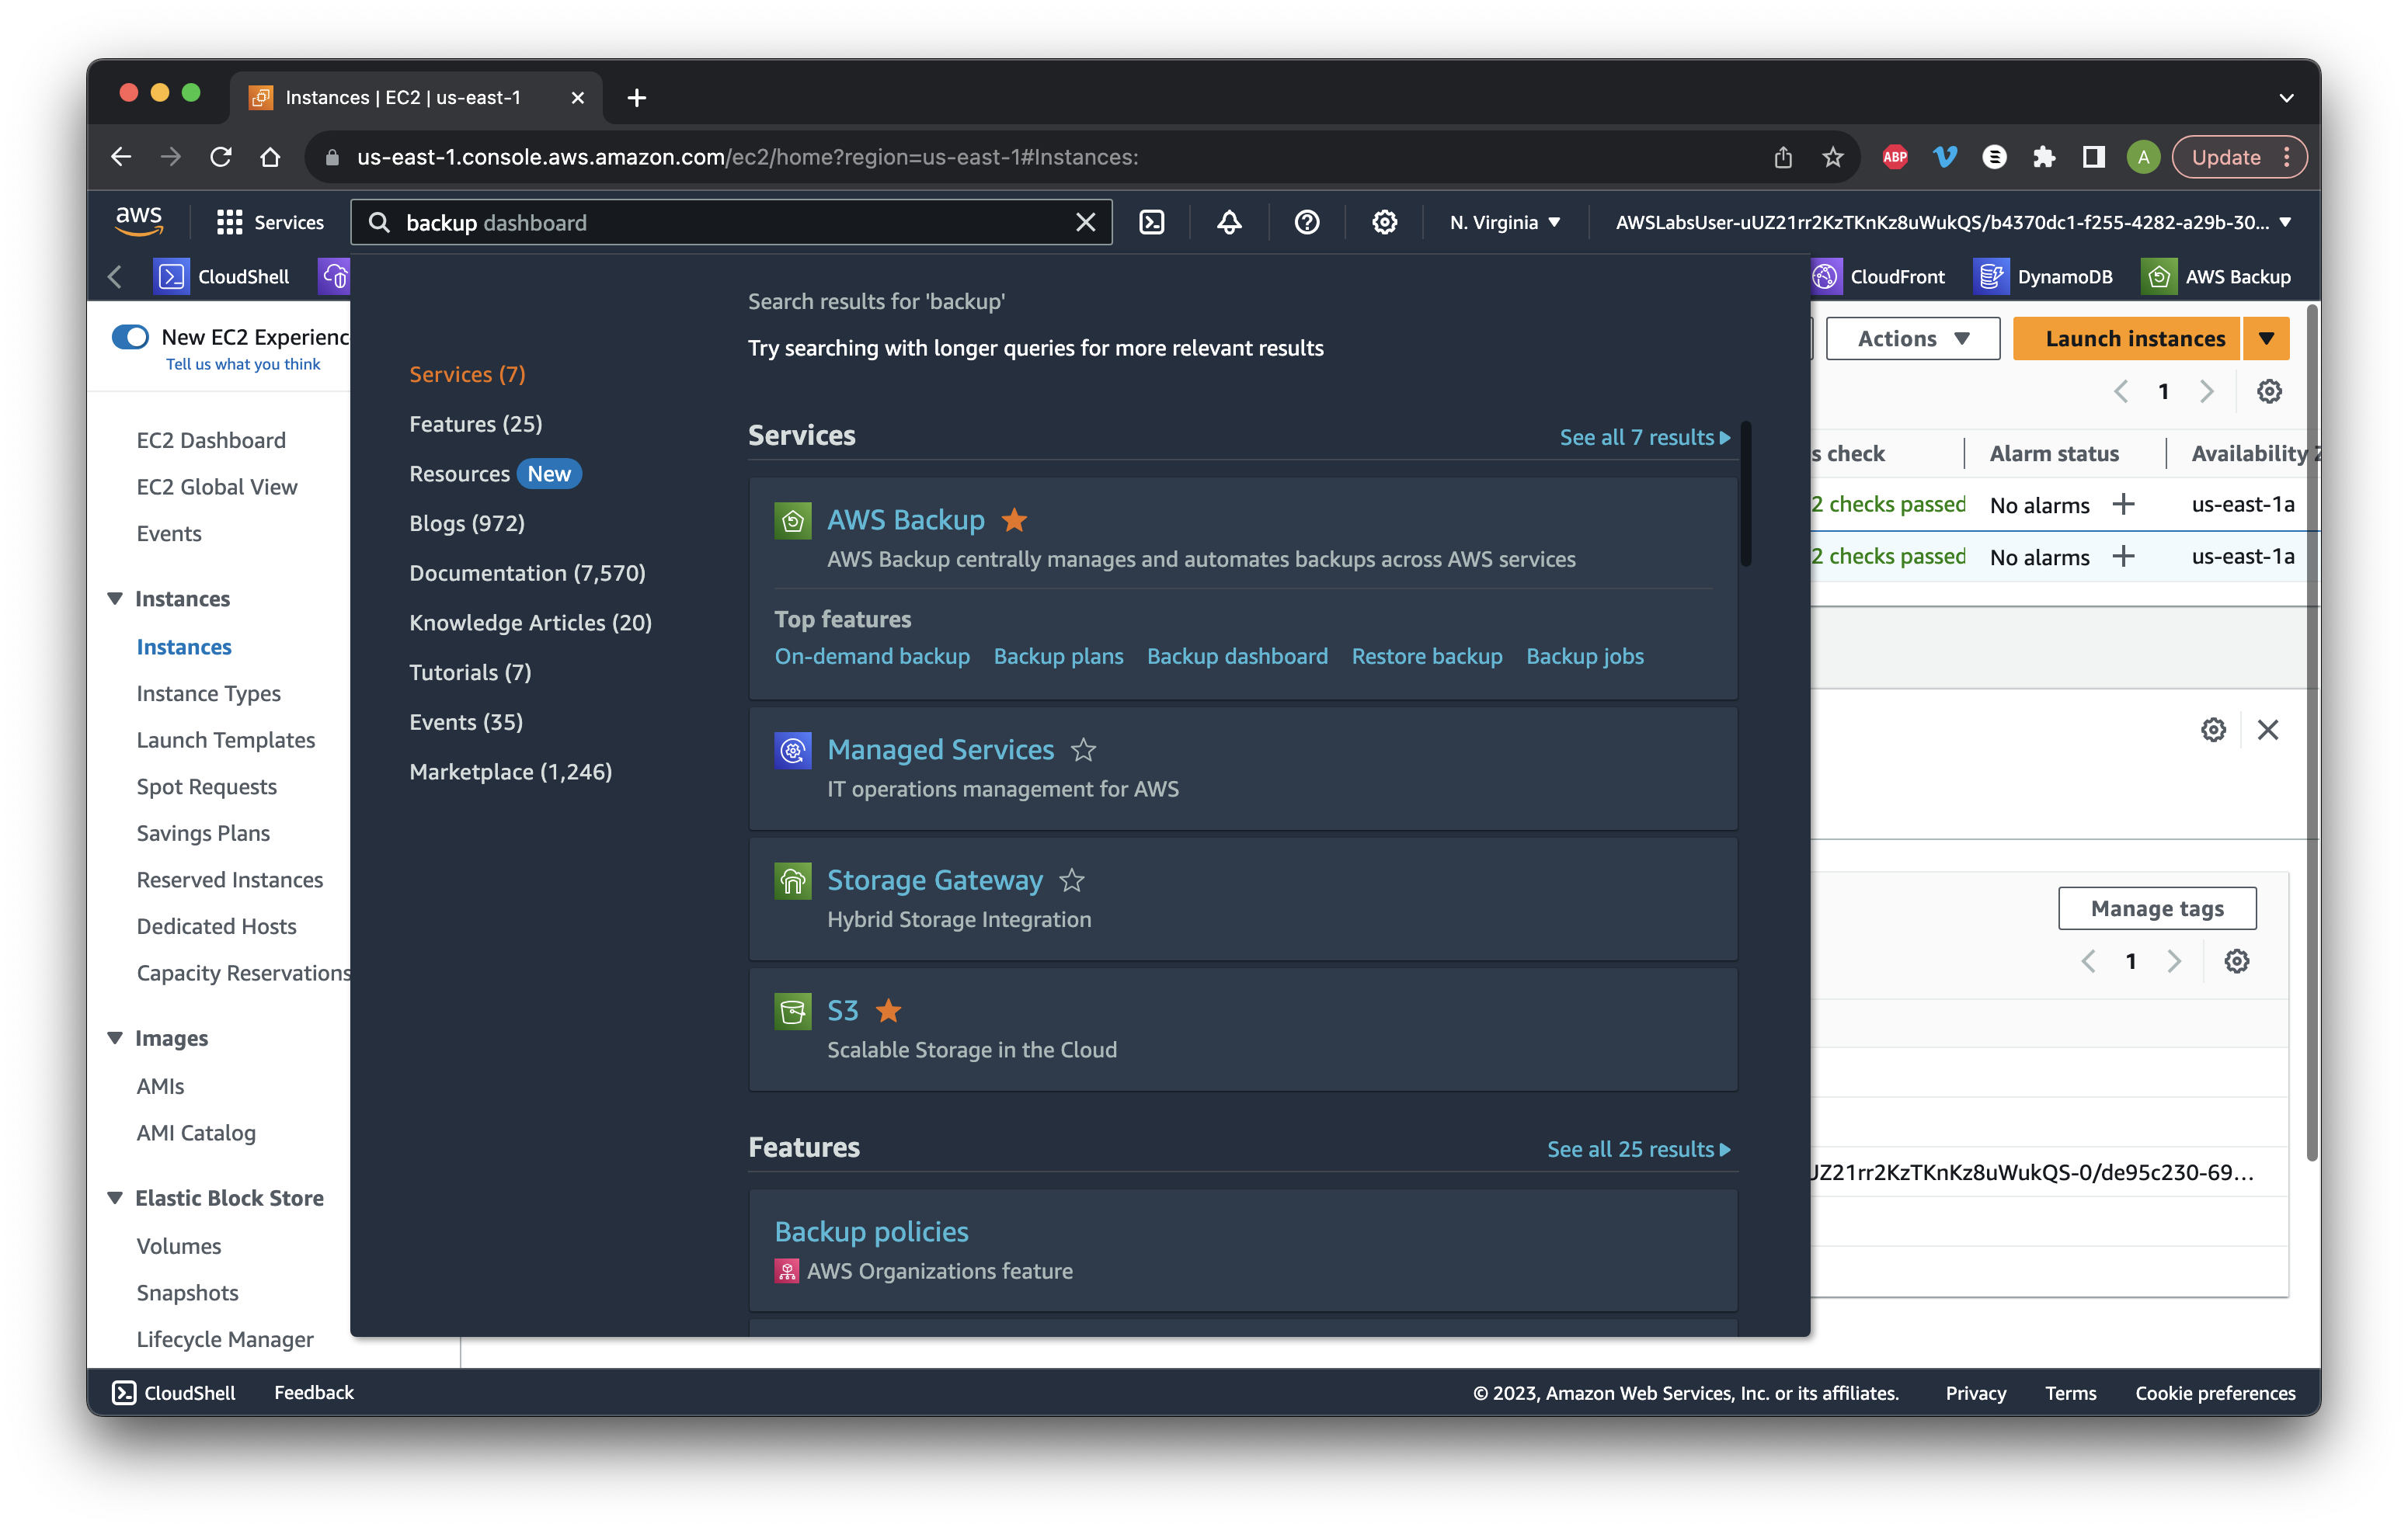2408x1531 pixels.
Task: Open On-demand backup feature link
Action: coord(872,655)
